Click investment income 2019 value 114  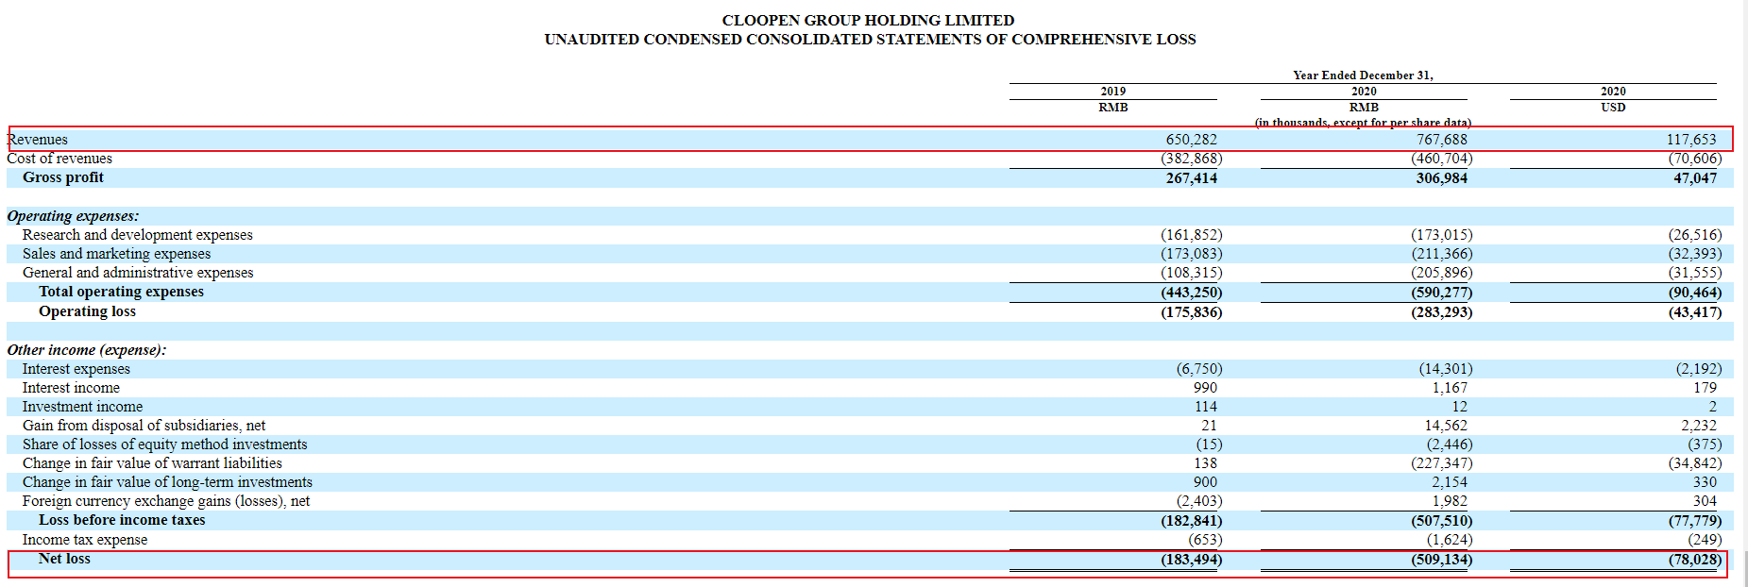click(1206, 407)
